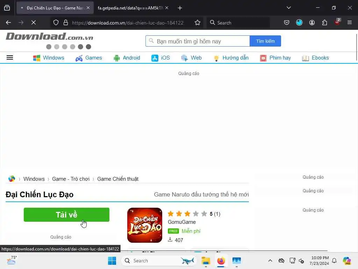Click the 407 downloads count
358x269 pixels.
click(179, 240)
